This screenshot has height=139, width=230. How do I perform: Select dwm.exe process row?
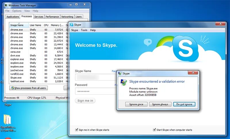click(x=39, y=56)
